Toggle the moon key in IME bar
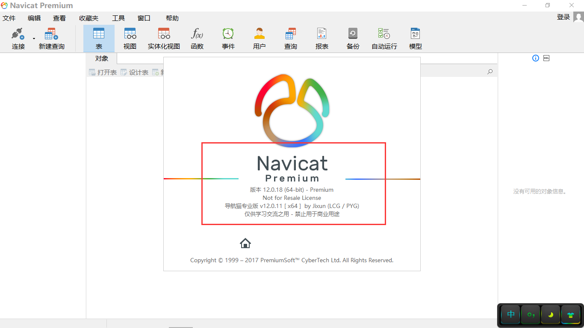 point(551,315)
